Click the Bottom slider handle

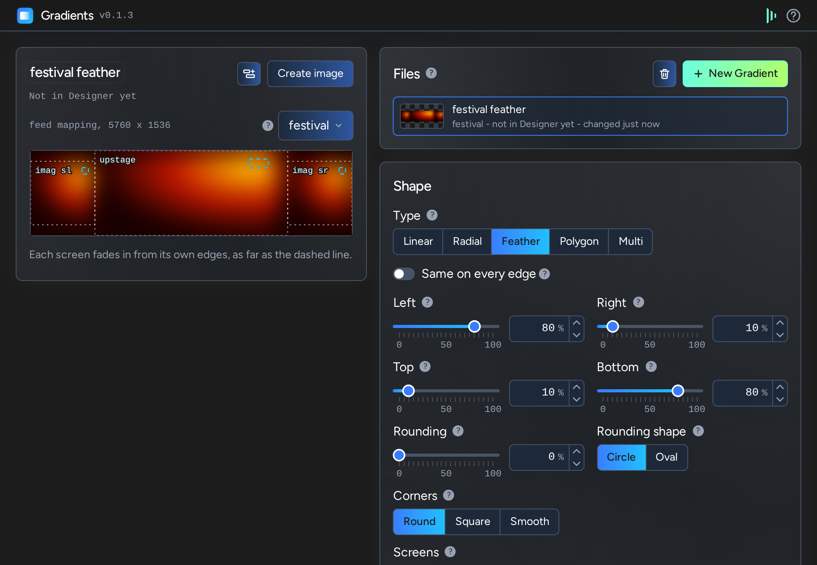click(x=678, y=391)
